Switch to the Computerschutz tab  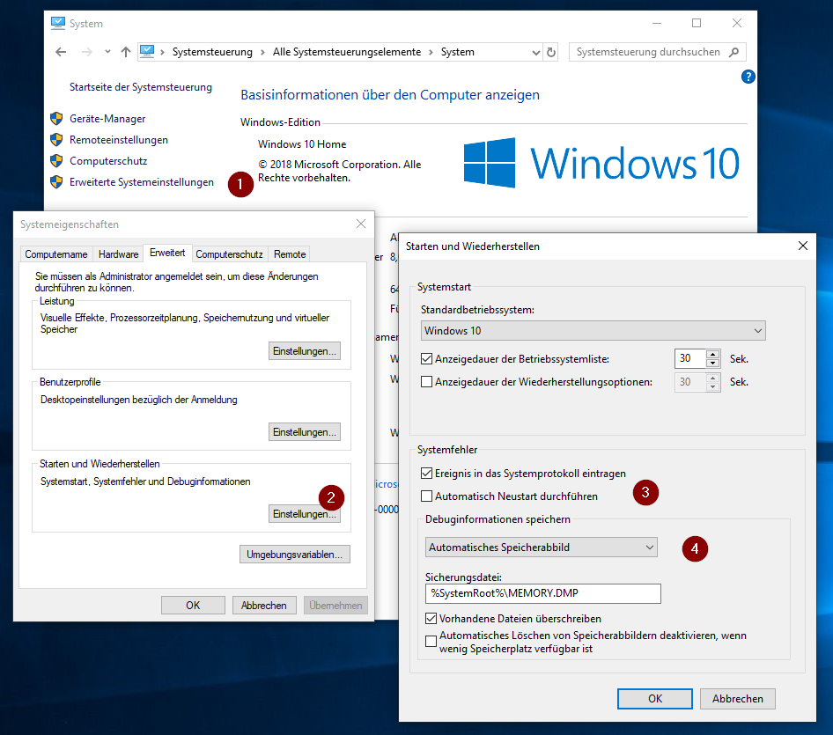[x=229, y=254]
